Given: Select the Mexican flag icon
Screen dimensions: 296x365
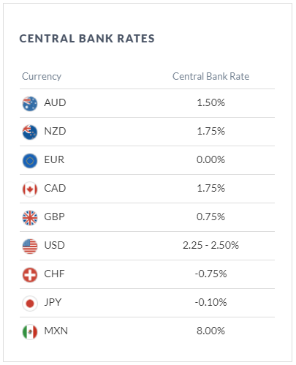Looking at the screenshot, I should coord(30,332).
